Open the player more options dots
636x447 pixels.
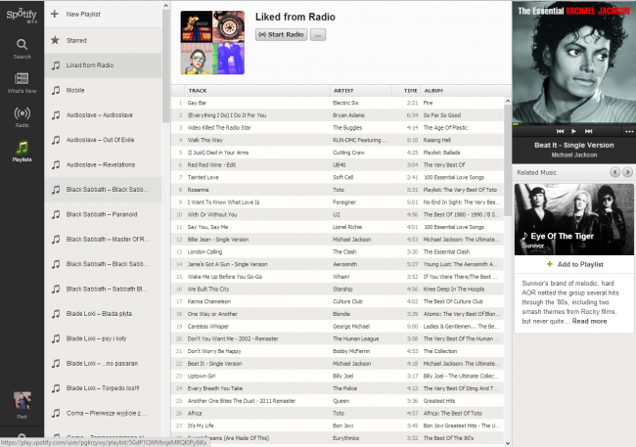(x=629, y=131)
